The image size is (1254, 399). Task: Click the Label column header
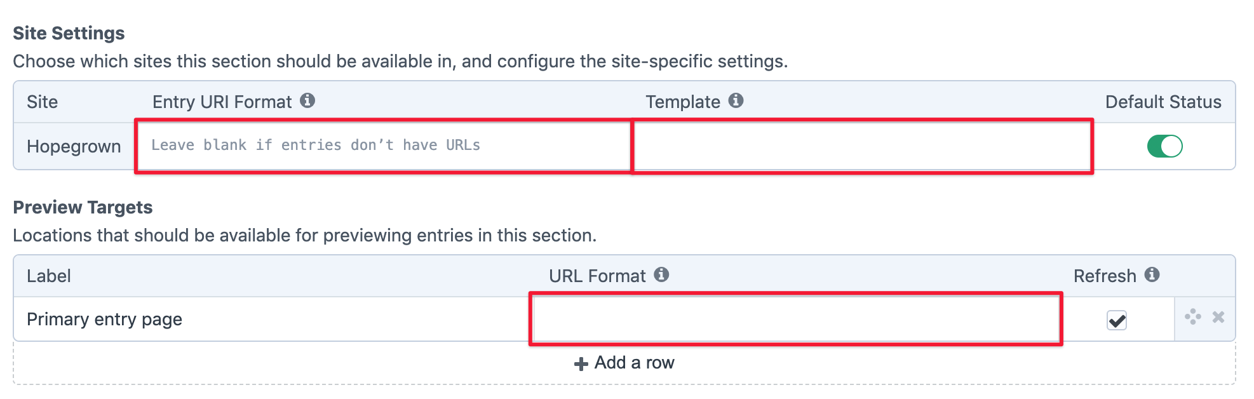[48, 275]
